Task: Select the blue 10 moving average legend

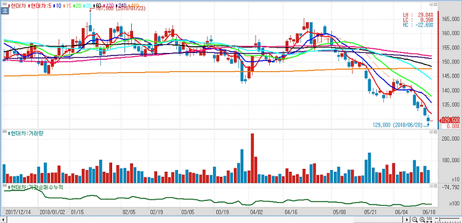Action: pyautogui.click(x=57, y=6)
